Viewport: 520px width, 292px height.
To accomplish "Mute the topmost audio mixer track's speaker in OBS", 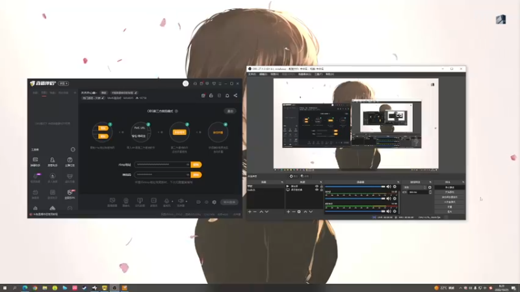I will 389,187.
